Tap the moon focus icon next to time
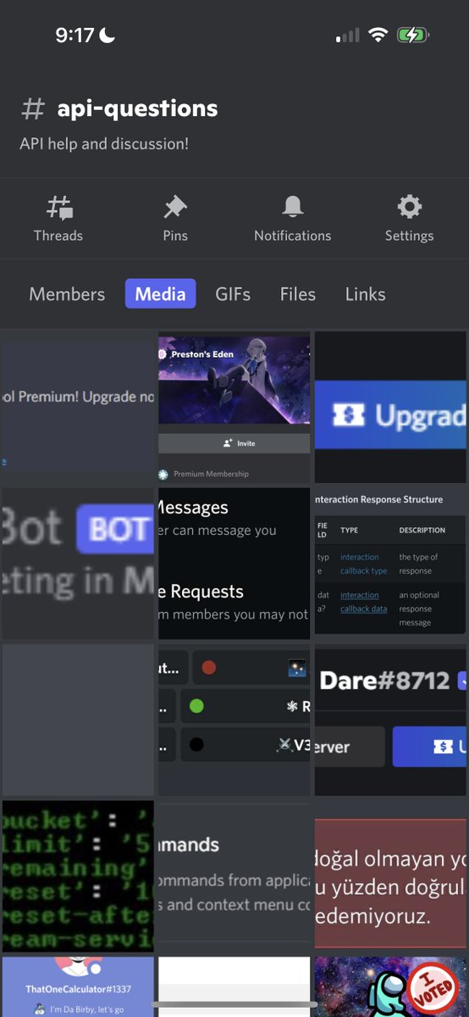This screenshot has width=469, height=1017. pos(107,36)
